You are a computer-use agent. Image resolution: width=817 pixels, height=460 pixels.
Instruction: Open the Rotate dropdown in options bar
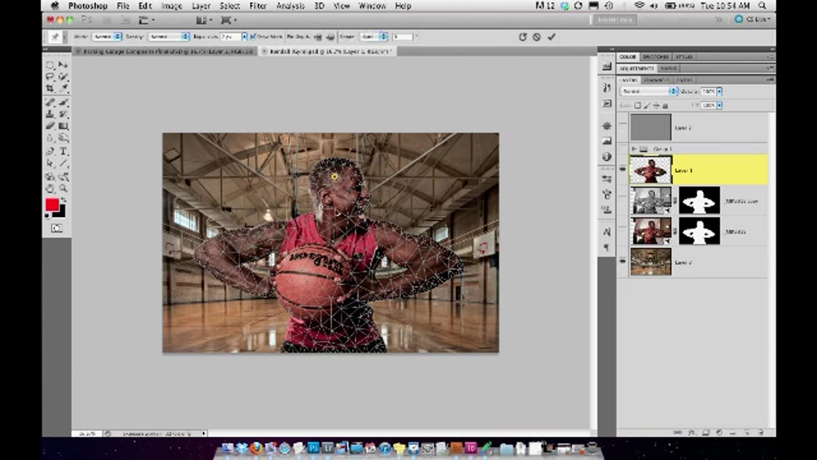[x=374, y=37]
